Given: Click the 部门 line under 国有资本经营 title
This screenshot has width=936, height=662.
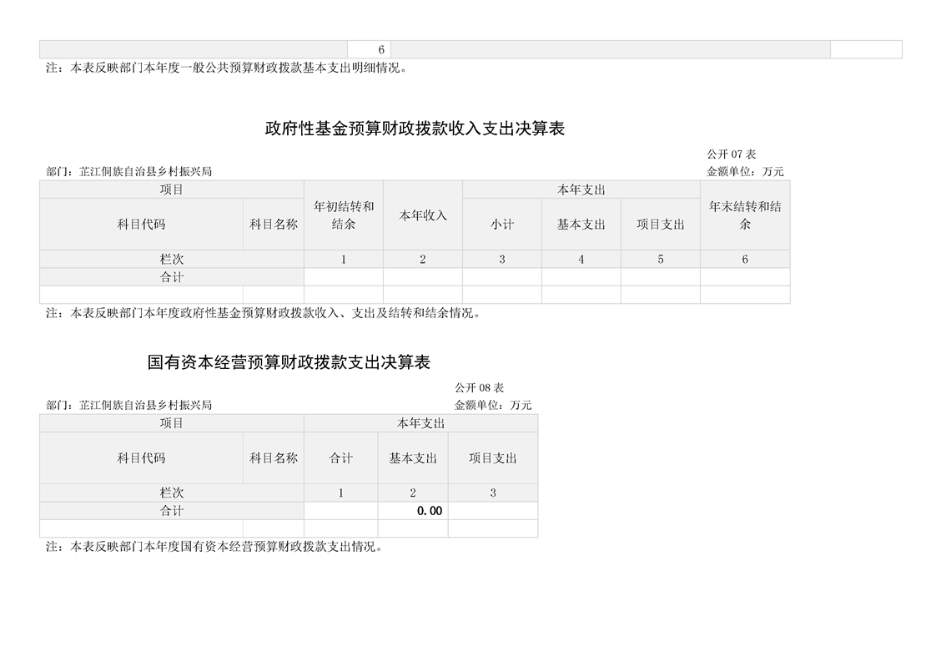Looking at the screenshot, I should tap(129, 406).
